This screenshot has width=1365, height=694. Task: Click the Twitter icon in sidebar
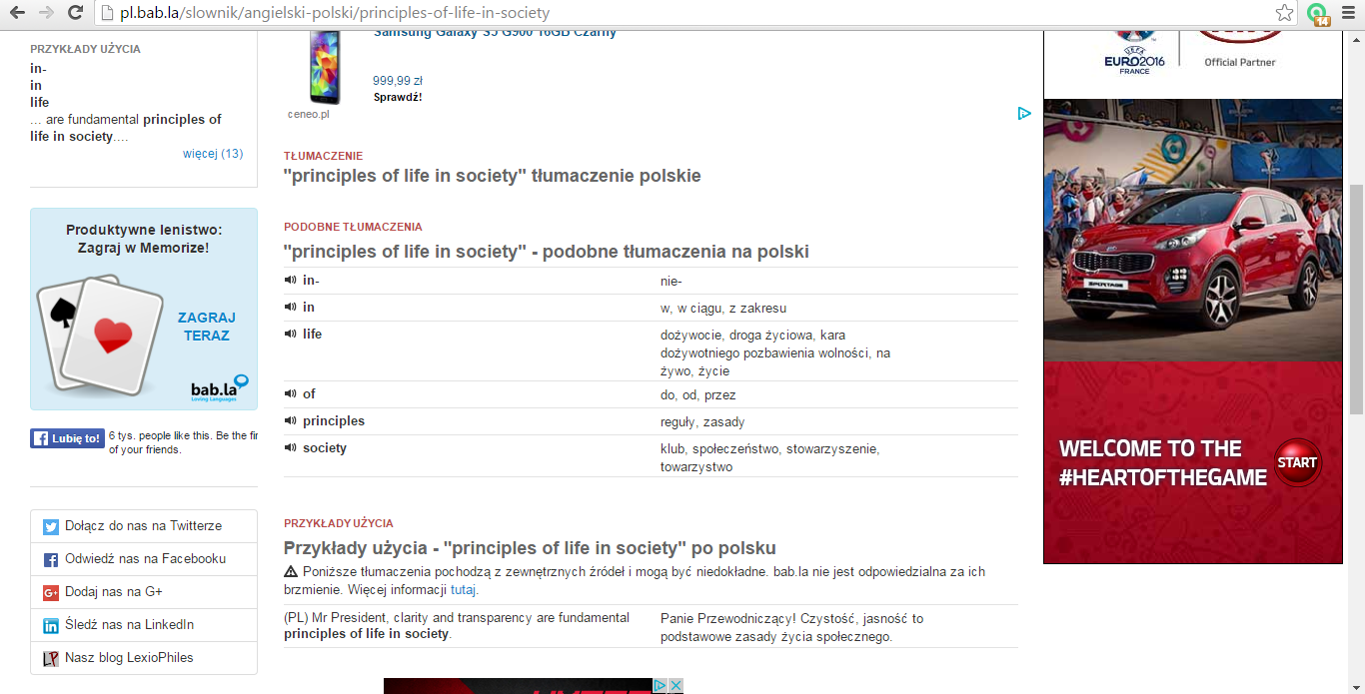[51, 526]
